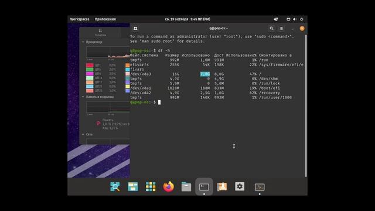The width and height of the screenshot is (375, 211).
Task: Launch Firefox from the dock
Action: [x=168, y=186]
